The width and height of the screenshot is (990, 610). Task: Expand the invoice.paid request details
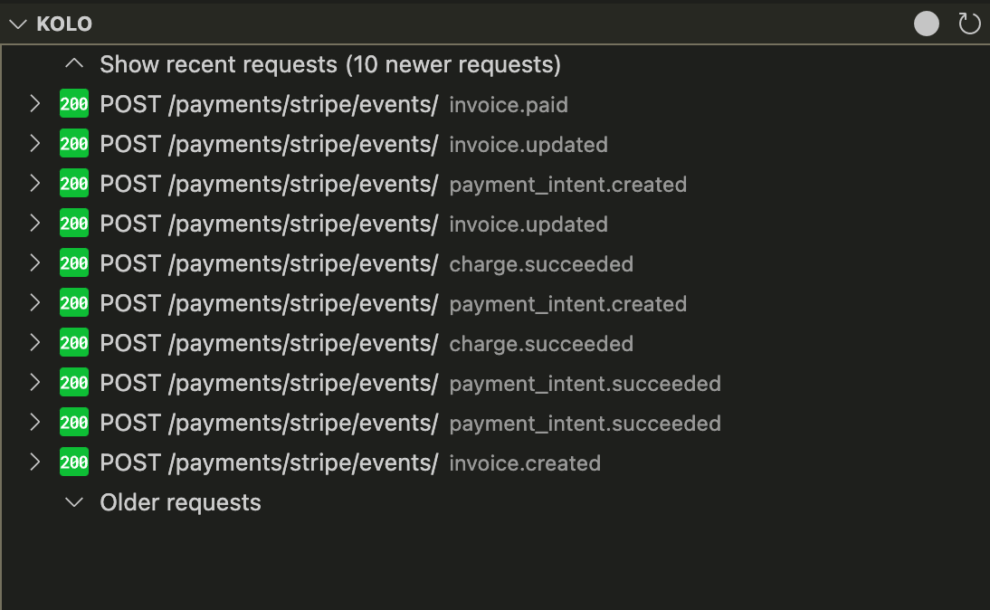click(35, 104)
